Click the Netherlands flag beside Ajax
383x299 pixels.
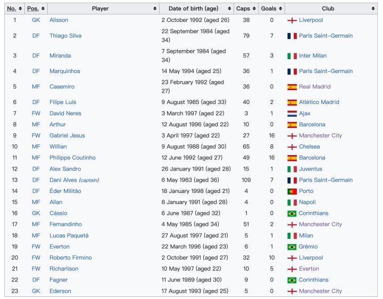(x=292, y=114)
